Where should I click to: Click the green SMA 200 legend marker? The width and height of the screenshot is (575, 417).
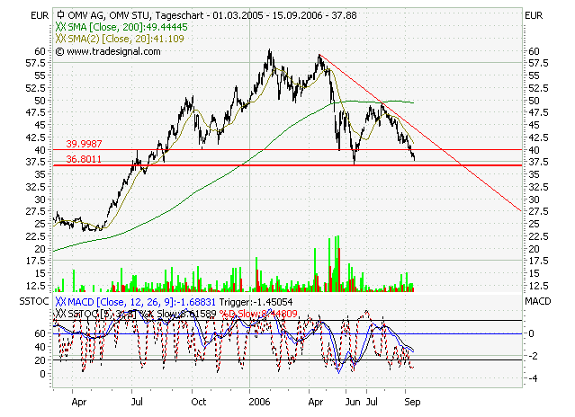[61, 29]
